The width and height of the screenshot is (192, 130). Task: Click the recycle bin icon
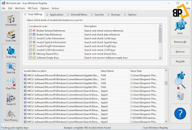coord(181,96)
